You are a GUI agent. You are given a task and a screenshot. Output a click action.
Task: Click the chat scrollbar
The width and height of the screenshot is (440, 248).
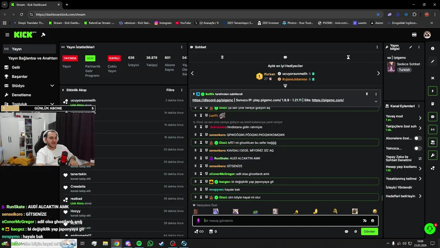382,198
